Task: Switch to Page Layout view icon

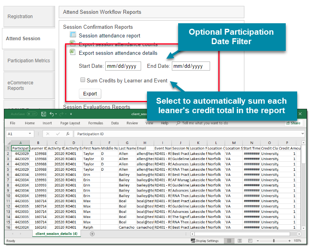Action: 240,240
